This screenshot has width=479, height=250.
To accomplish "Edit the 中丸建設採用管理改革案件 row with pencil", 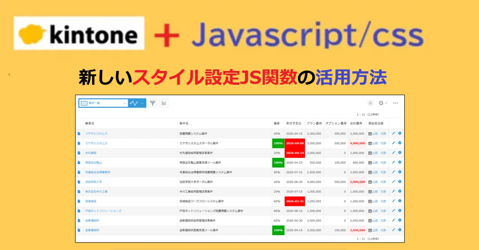I will (393, 153).
